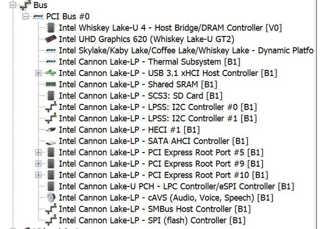Click the drive icon beside SATA AHCI Controller
This screenshot has width=324, height=229.
click(51, 142)
